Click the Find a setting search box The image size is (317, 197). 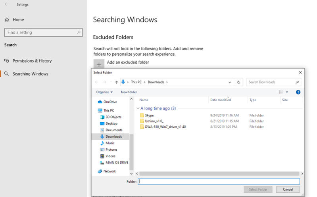click(x=44, y=32)
